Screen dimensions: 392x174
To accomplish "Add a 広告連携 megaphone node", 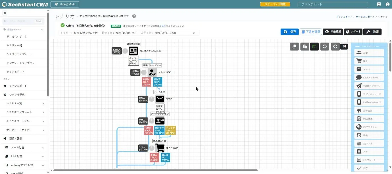I will [x=369, y=111].
